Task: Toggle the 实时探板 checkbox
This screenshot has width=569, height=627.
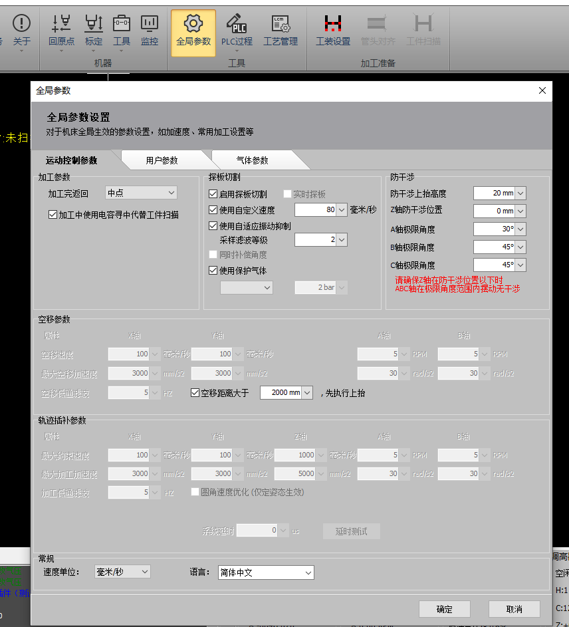Action: [x=287, y=194]
